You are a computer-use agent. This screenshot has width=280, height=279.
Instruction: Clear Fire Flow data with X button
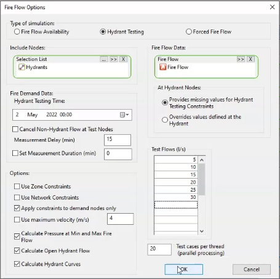coord(250,59)
